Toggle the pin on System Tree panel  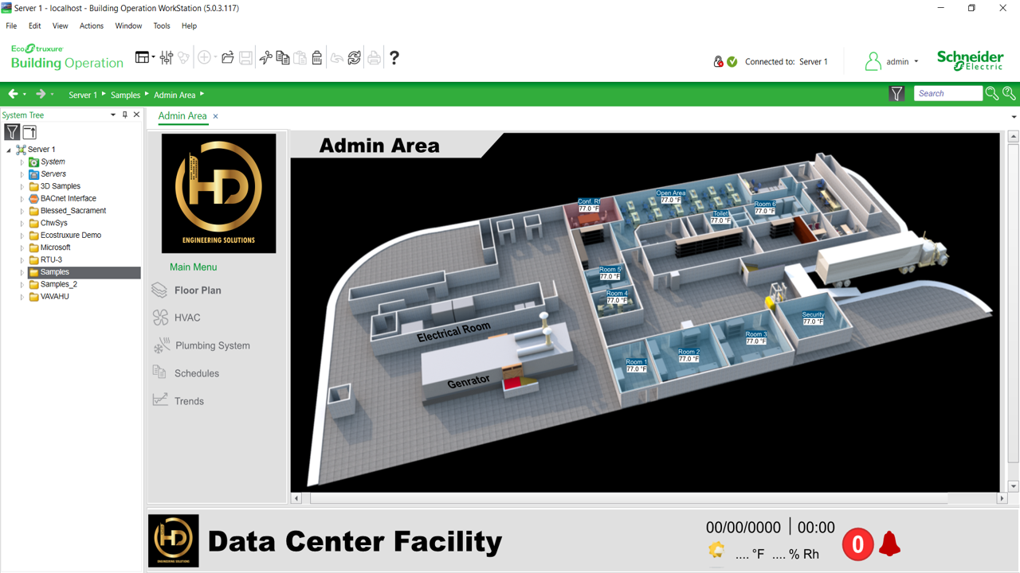click(125, 115)
